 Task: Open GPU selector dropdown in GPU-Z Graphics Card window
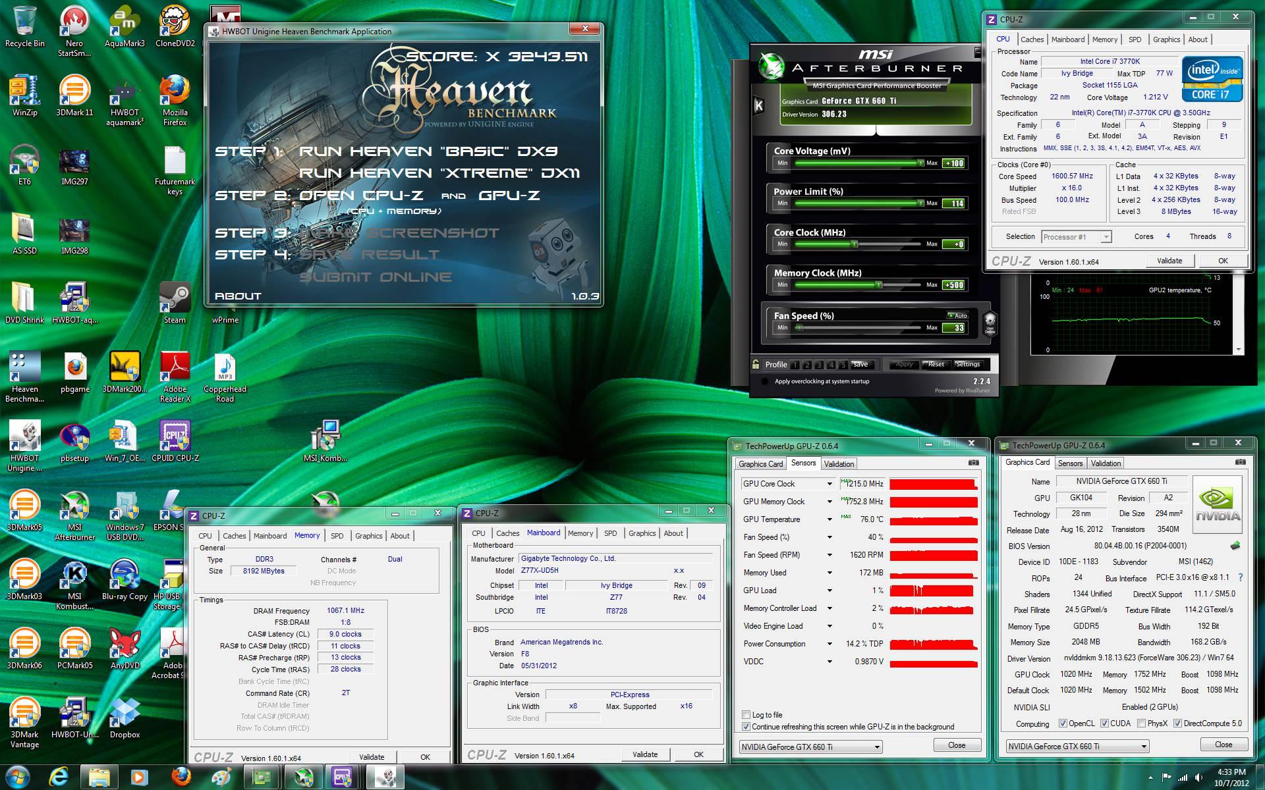pos(1077,746)
